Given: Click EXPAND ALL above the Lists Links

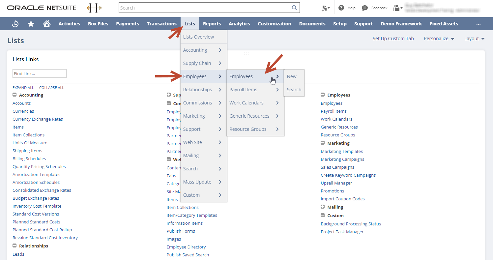Looking at the screenshot, I should tap(23, 87).
